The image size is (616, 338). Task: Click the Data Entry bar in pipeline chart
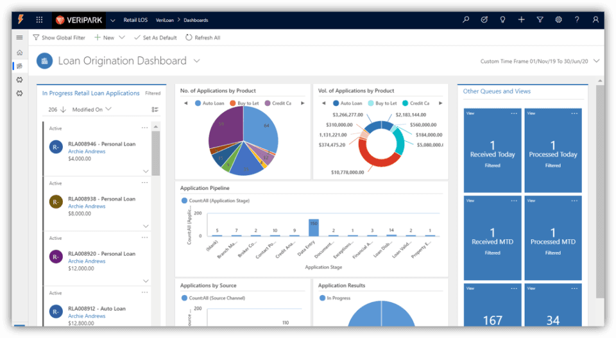pyautogui.click(x=314, y=228)
